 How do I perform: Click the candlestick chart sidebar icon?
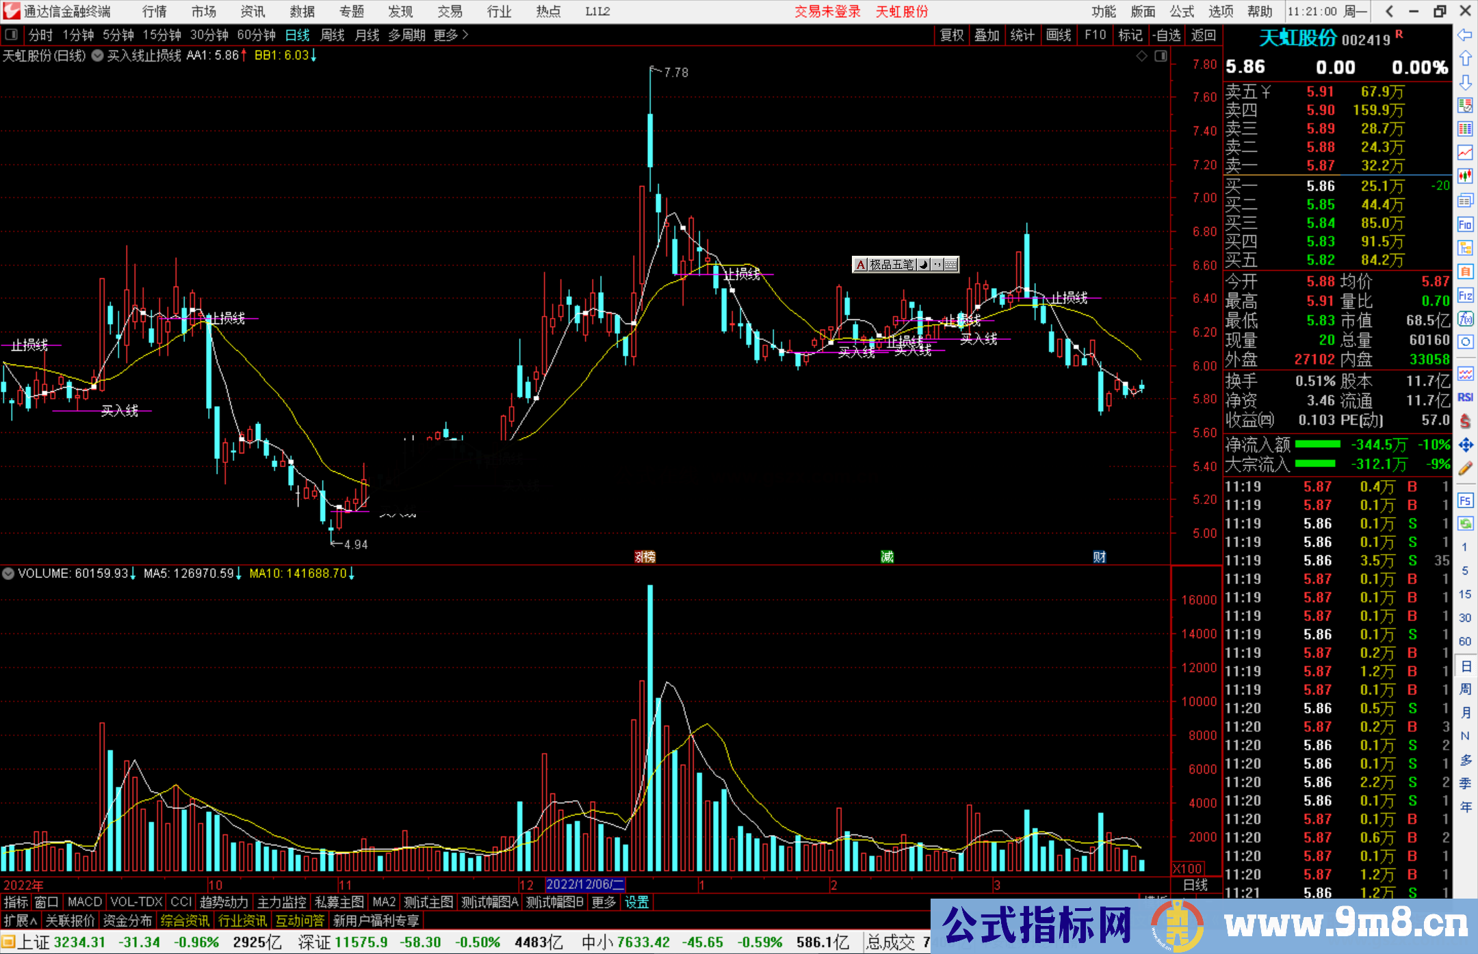(x=1465, y=176)
